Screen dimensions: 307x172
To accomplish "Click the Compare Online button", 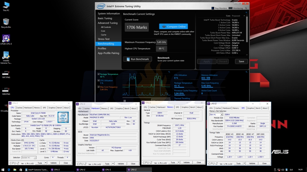I will pyautogui.click(x=174, y=26).
